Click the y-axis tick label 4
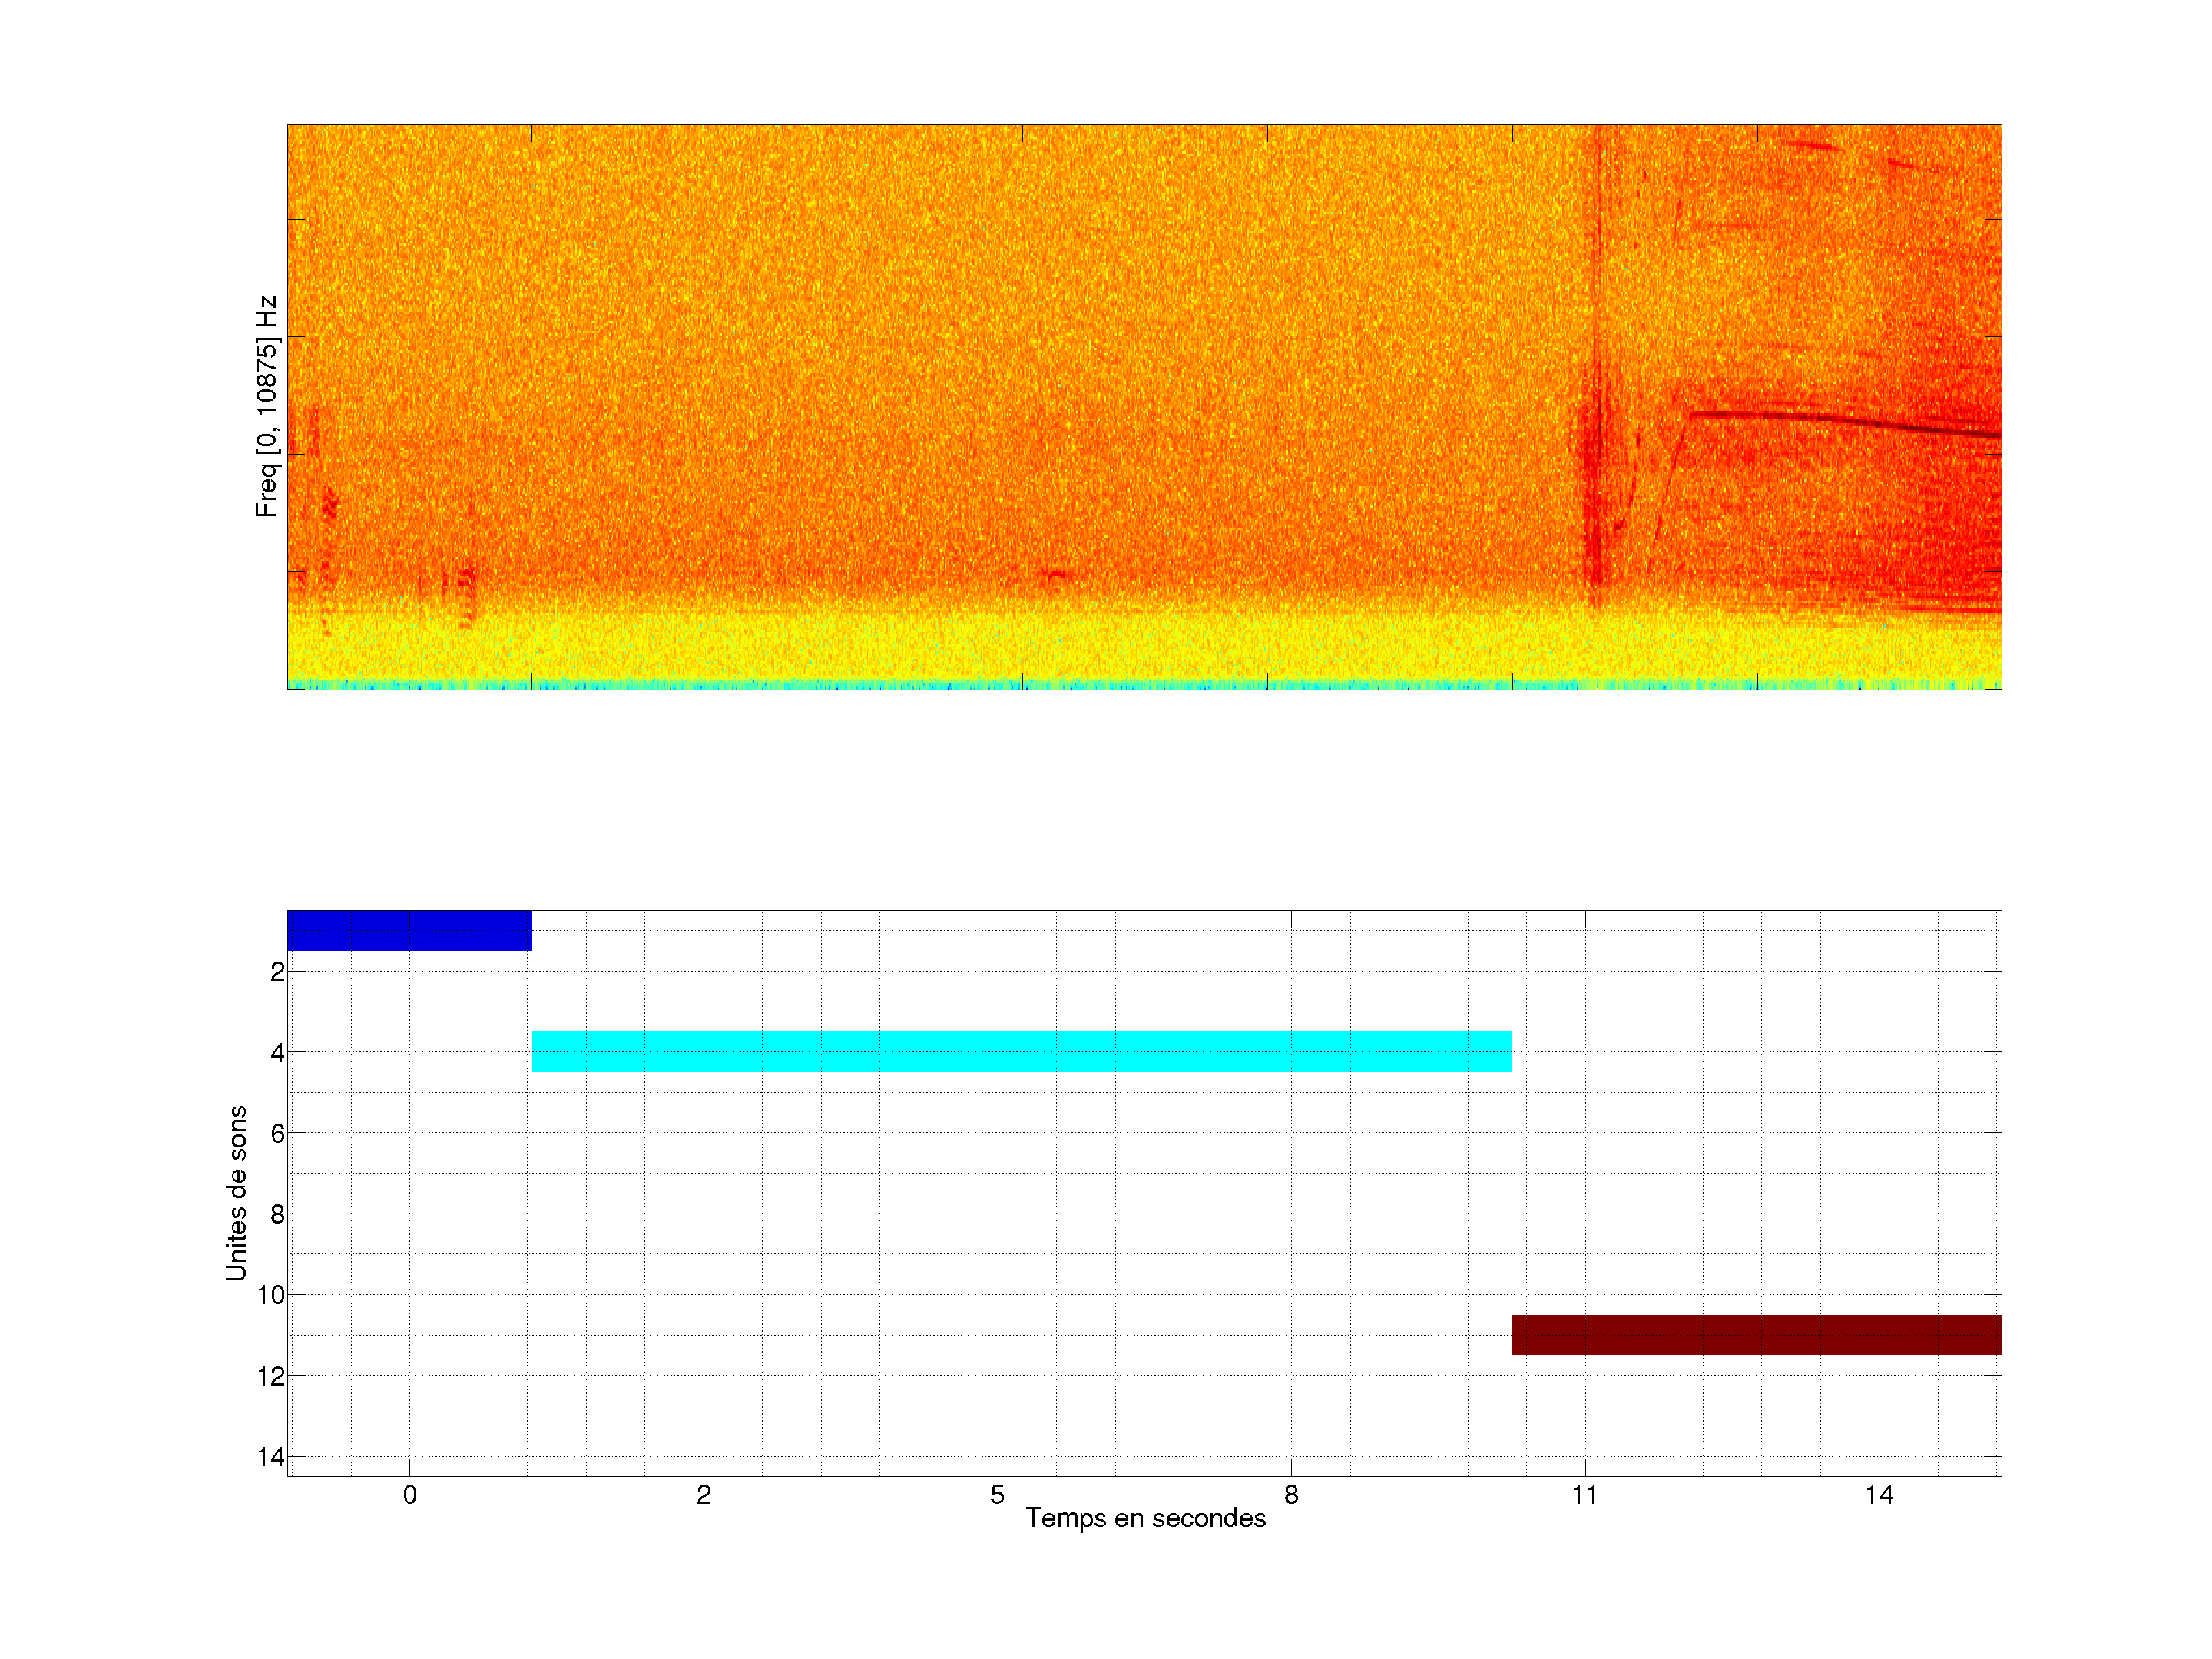2212x1659 pixels. (277, 1052)
